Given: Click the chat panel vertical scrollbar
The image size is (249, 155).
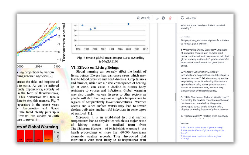Looking at the screenshot, I should click(x=233, y=74).
